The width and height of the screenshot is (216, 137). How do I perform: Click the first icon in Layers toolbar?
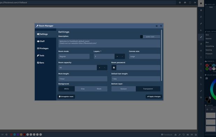tap(207, 110)
